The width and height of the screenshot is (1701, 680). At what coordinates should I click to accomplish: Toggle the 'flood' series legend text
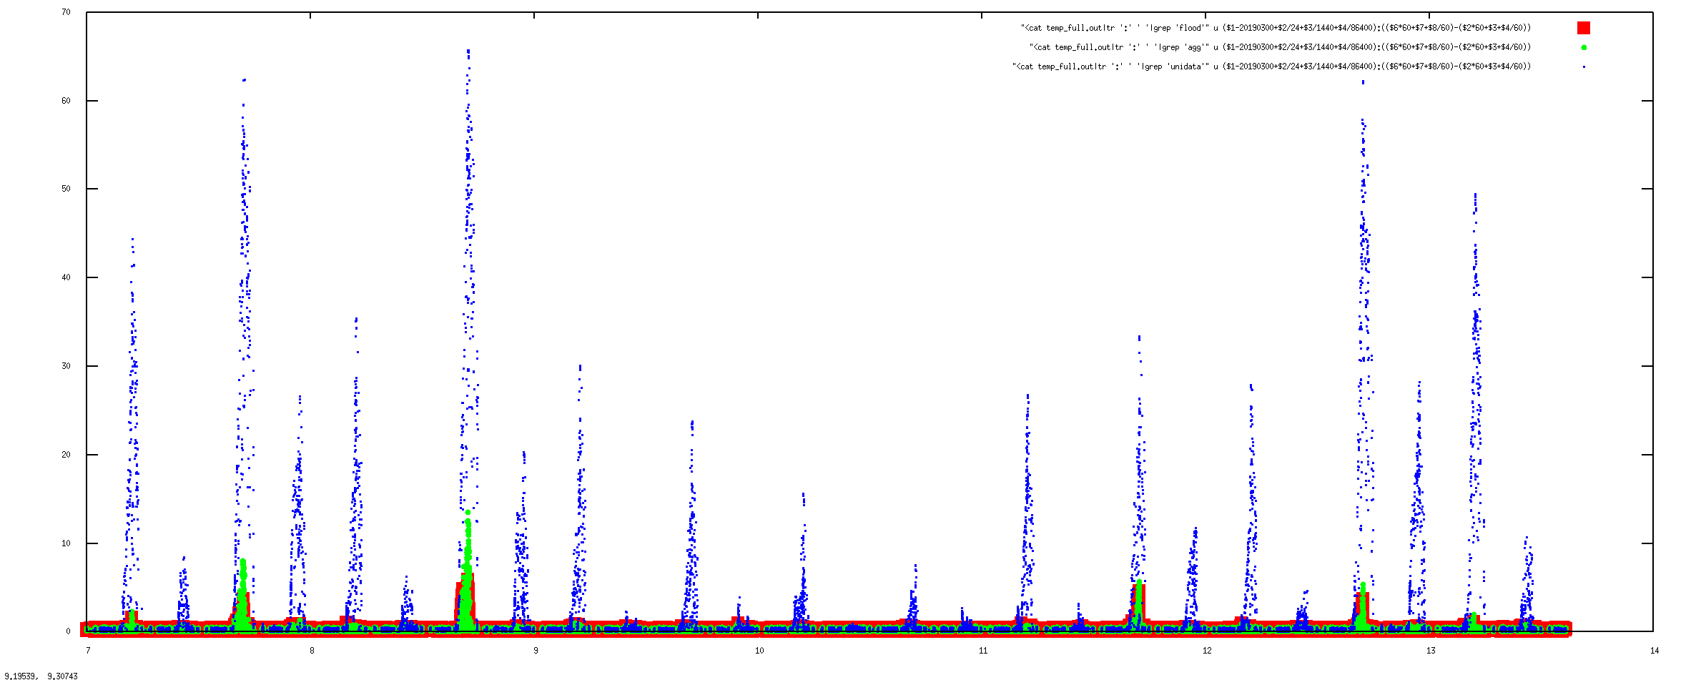(1276, 28)
